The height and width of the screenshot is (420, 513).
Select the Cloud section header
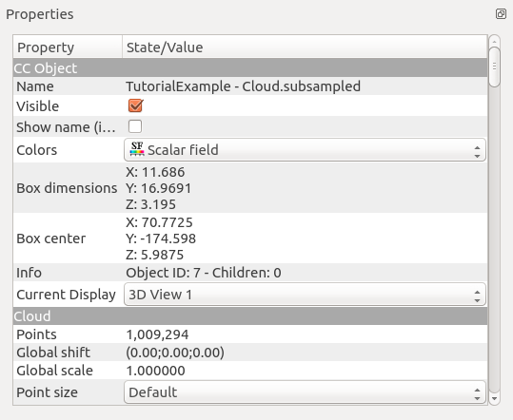click(x=250, y=315)
